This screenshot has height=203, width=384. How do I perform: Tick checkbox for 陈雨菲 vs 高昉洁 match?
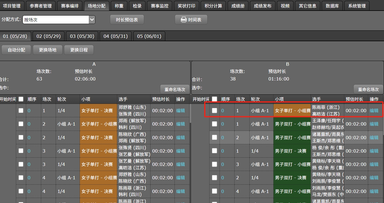[215, 111]
